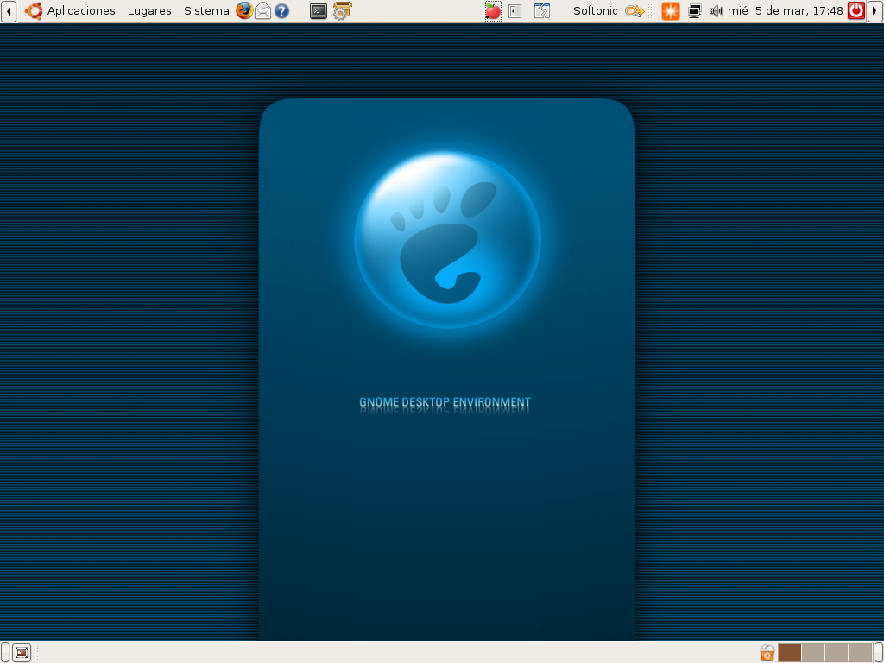
Task: Open the mail client envelope icon
Action: coord(262,10)
